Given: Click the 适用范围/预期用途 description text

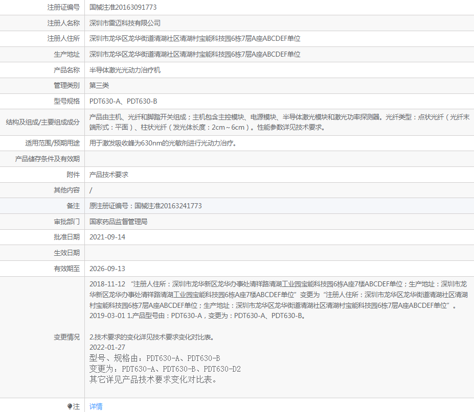Looking at the screenshot, I should click(163, 143).
